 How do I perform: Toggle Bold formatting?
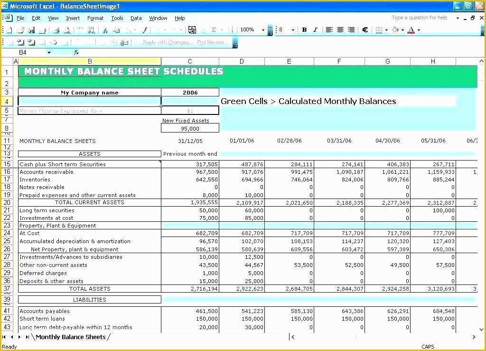tap(304, 30)
